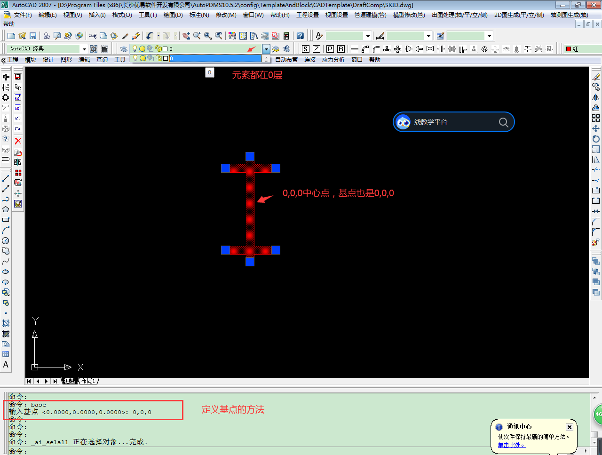Click the layer 0 color swatch in list
Viewport: 602px width, 455px height.
(x=166, y=58)
